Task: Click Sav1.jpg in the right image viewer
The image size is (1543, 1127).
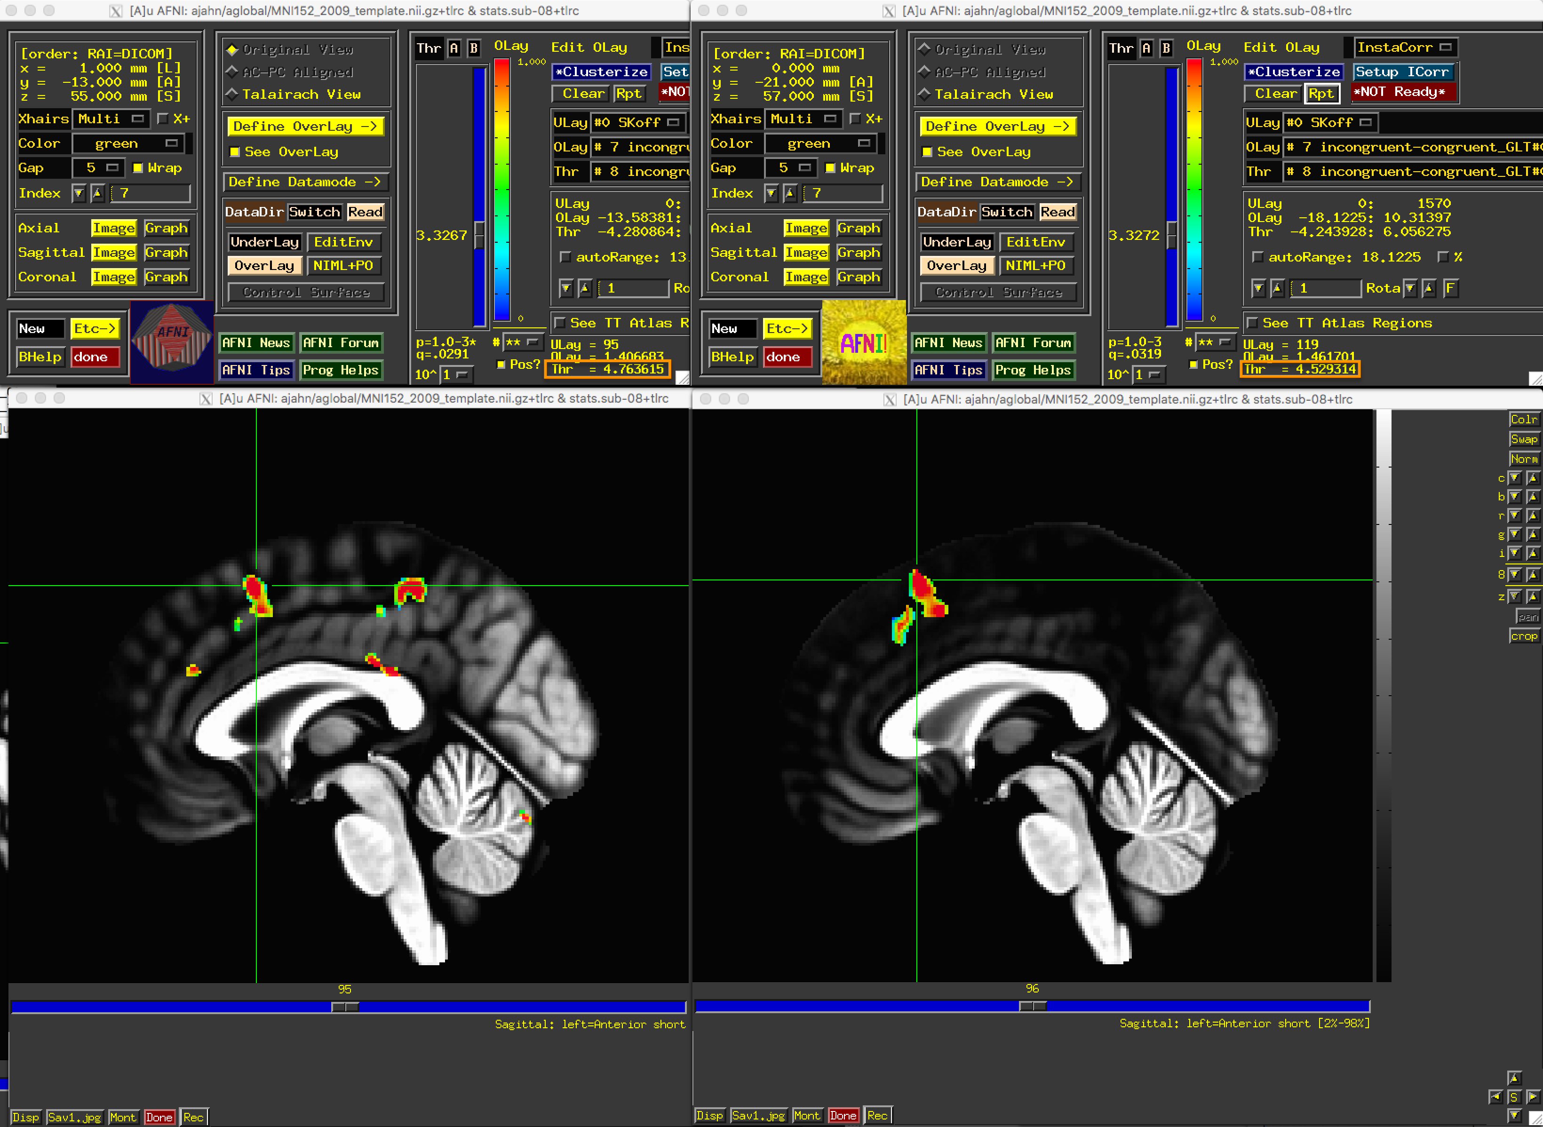Action: pos(758,1115)
